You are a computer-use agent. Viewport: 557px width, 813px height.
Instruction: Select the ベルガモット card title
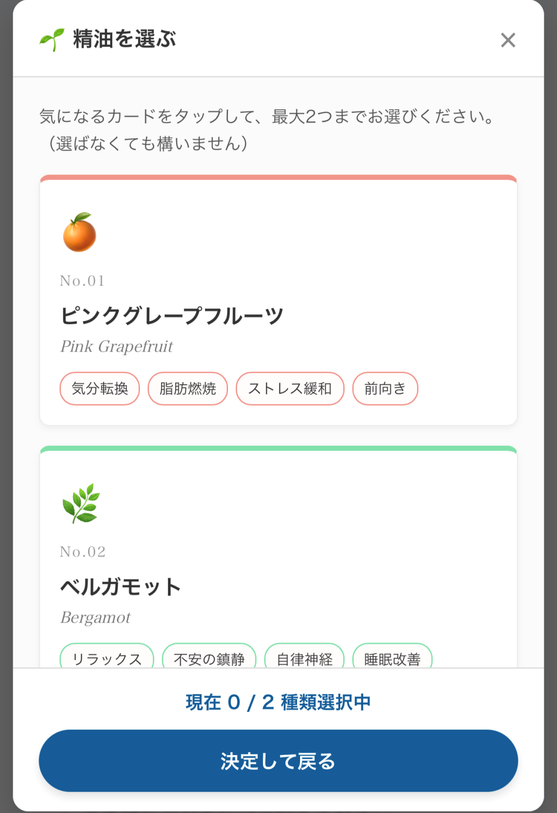coord(121,587)
